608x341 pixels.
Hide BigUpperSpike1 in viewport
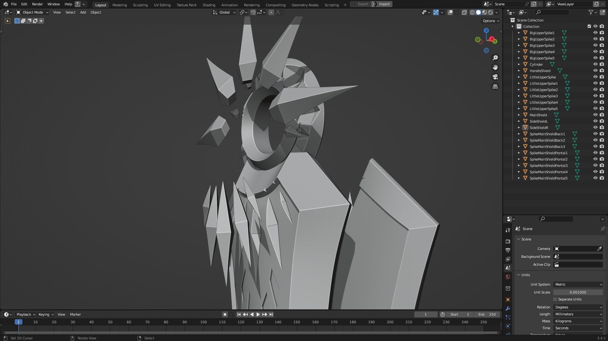595,33
